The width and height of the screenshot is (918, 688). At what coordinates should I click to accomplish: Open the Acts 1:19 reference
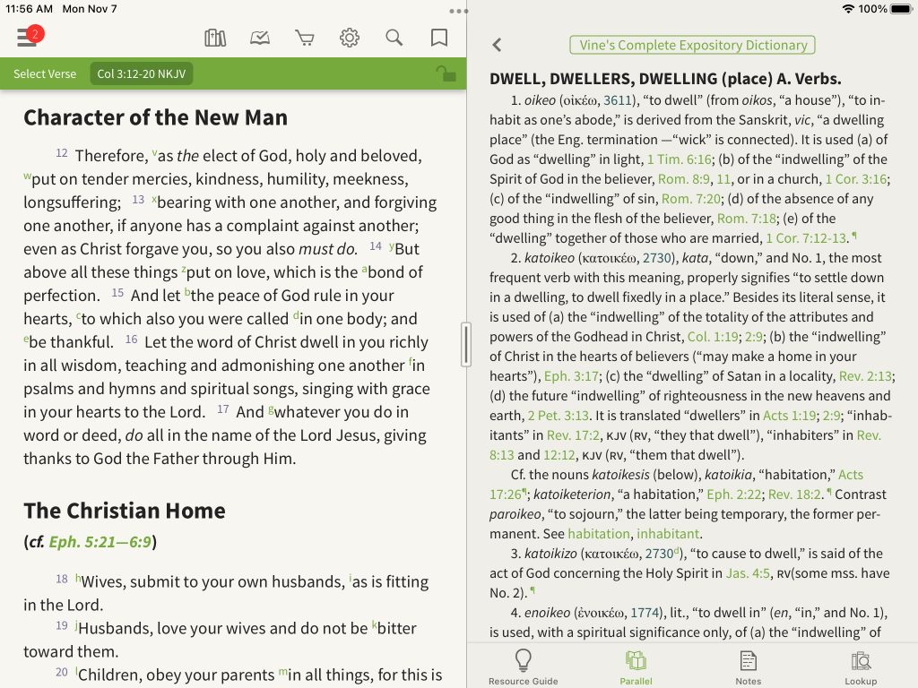(789, 416)
